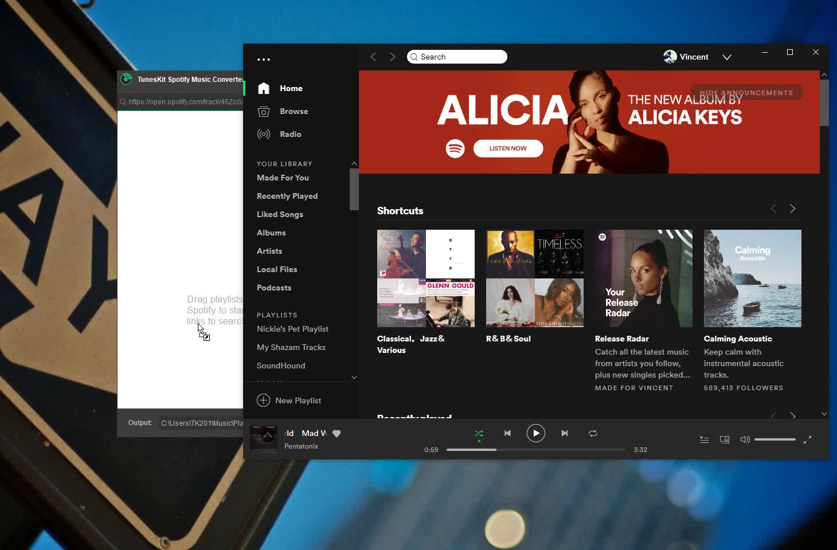
Task: Mute with the volume speaker icon
Action: pos(745,440)
